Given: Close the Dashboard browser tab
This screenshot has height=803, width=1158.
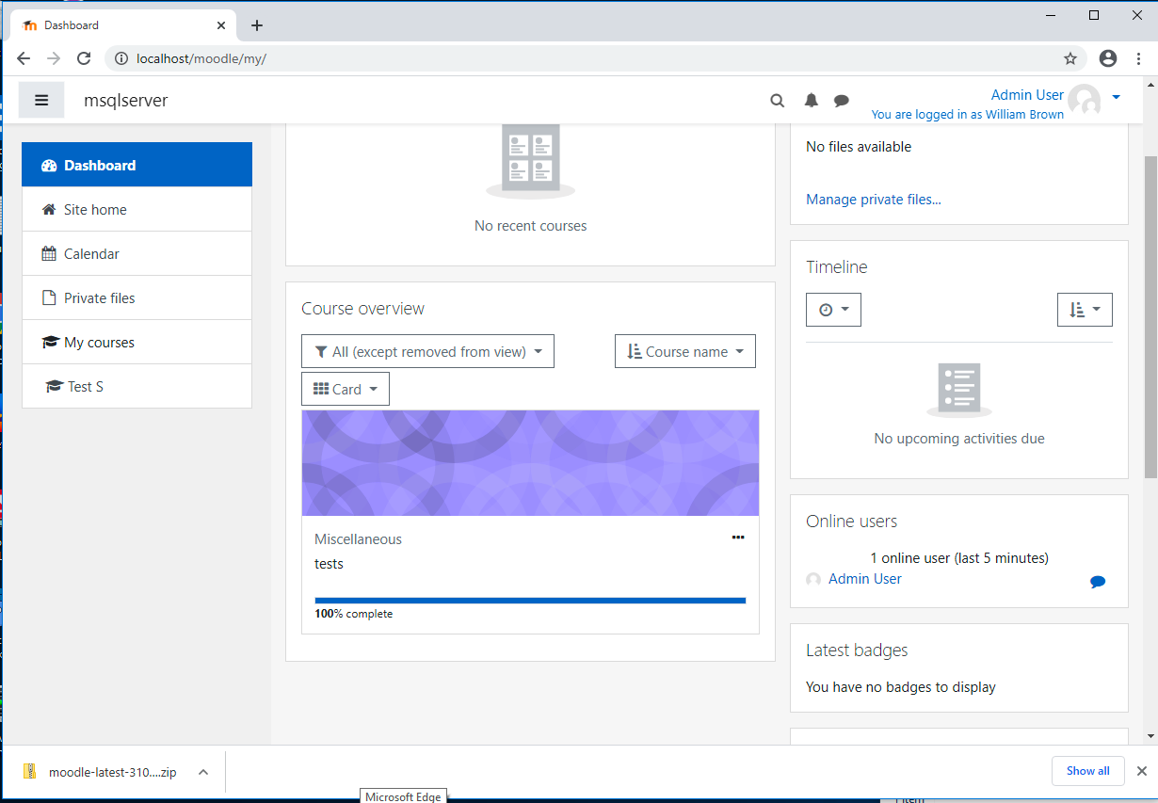Looking at the screenshot, I should (x=222, y=25).
